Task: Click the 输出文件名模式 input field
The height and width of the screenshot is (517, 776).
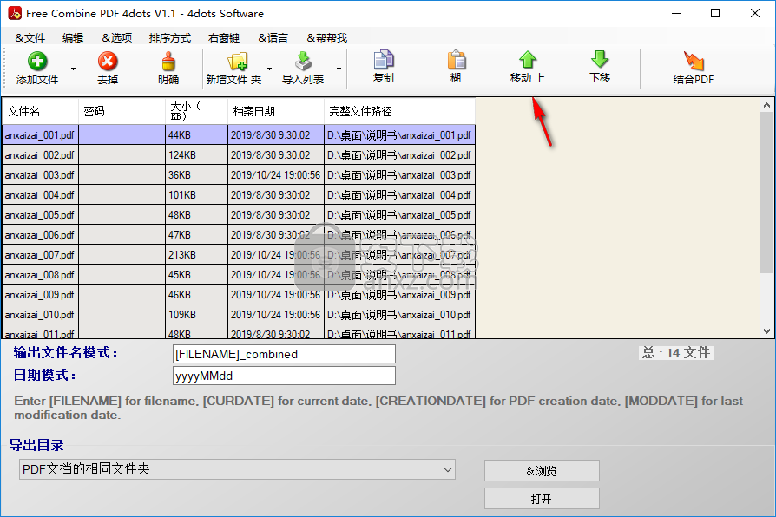Action: (284, 354)
